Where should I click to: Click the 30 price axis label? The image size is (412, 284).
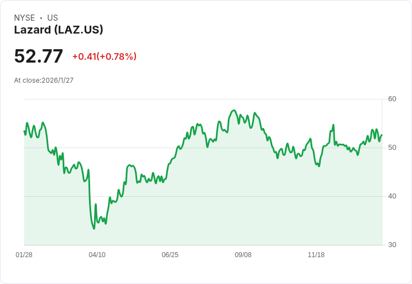pos(392,245)
